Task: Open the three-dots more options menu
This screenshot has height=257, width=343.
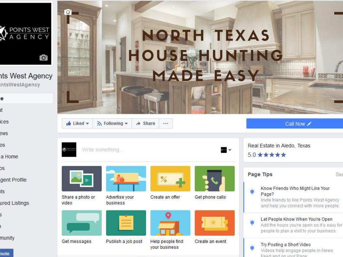Action: click(165, 123)
